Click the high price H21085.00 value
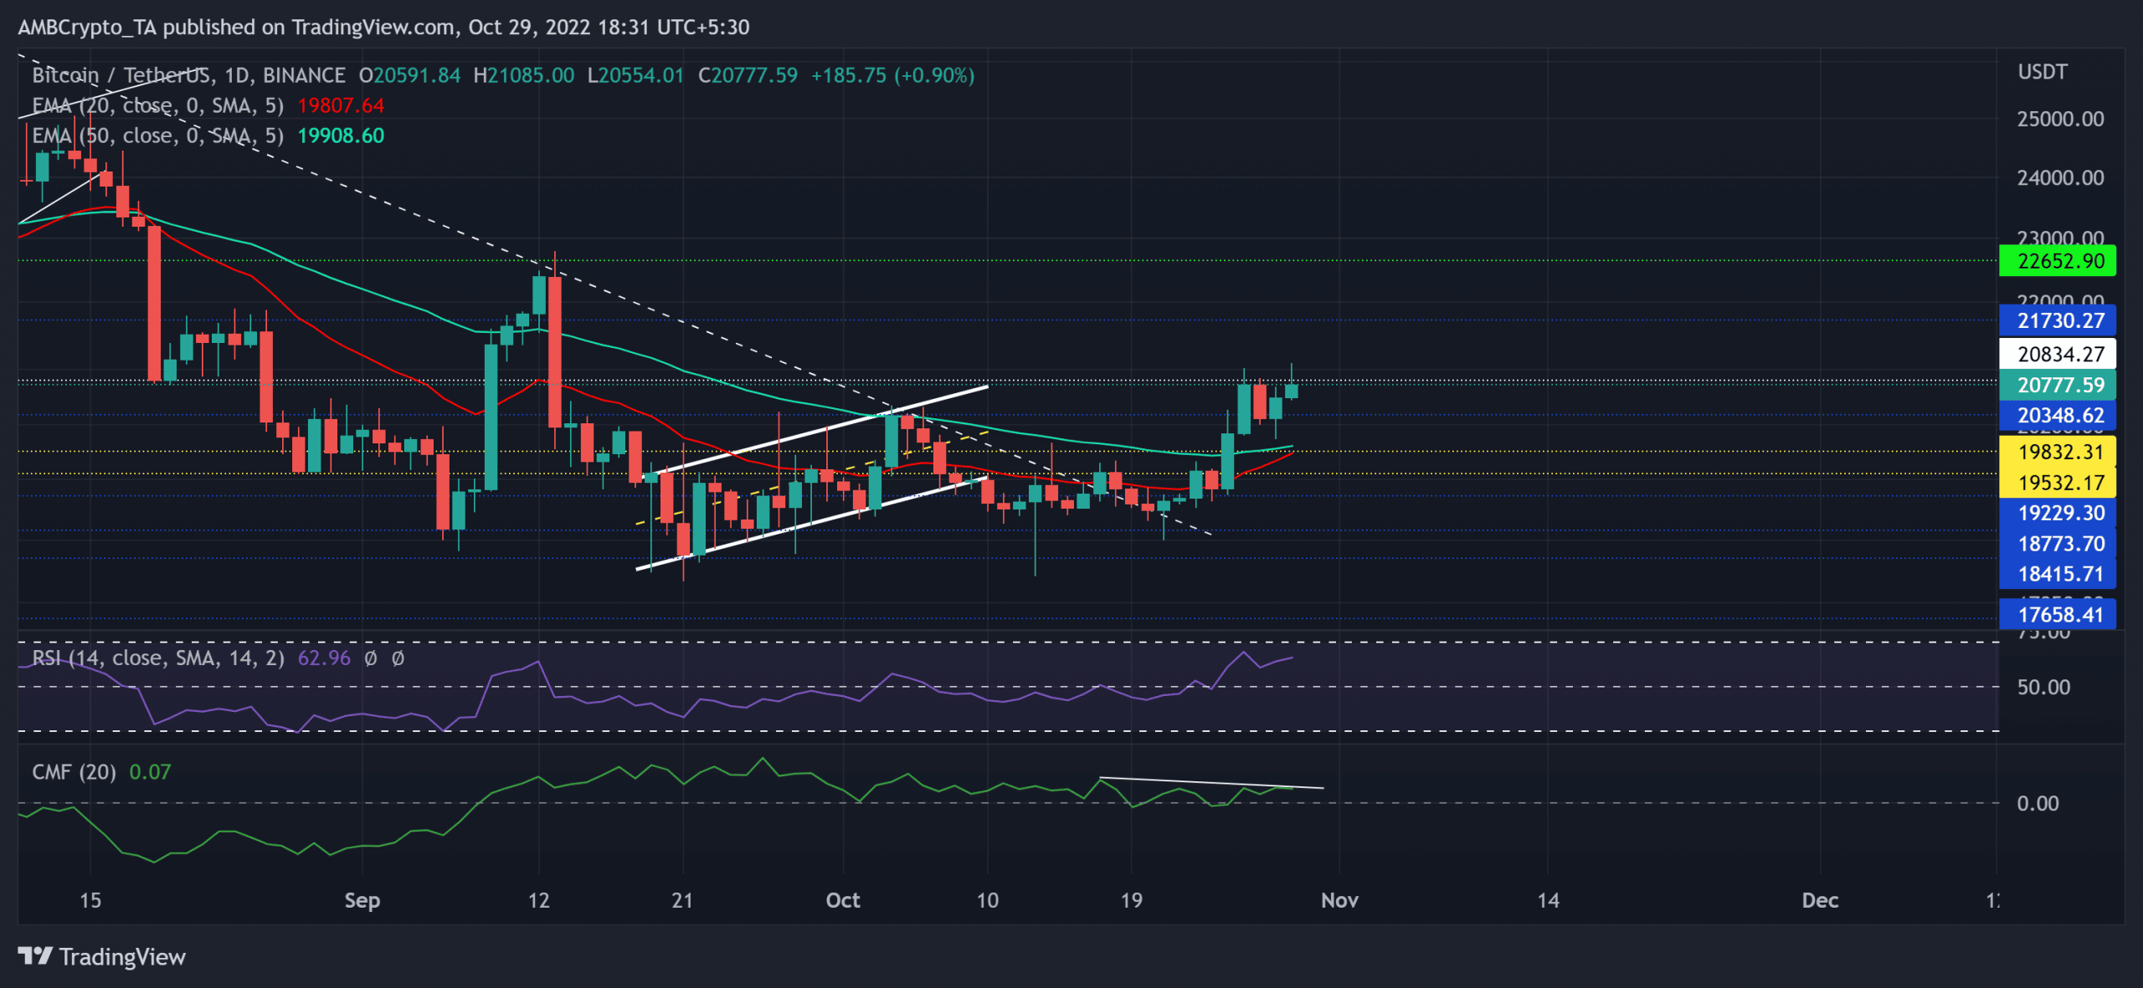This screenshot has width=2143, height=988. point(524,75)
